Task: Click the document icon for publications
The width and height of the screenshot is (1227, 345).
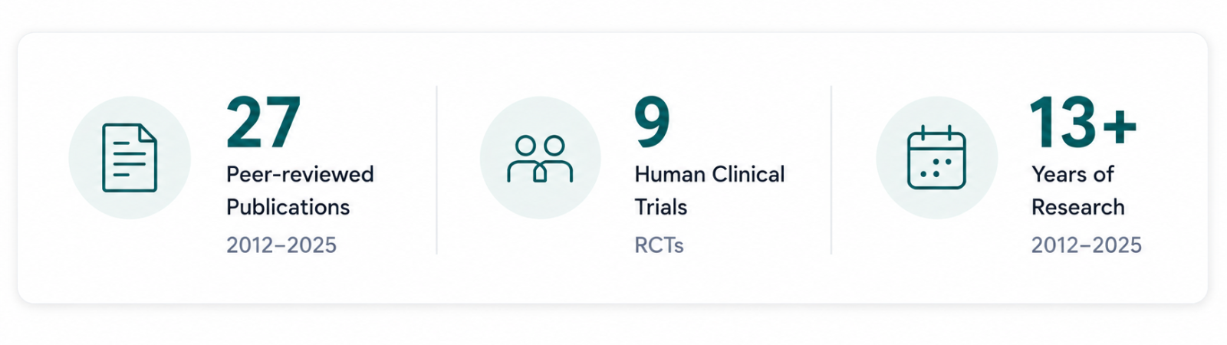Action: [x=130, y=157]
